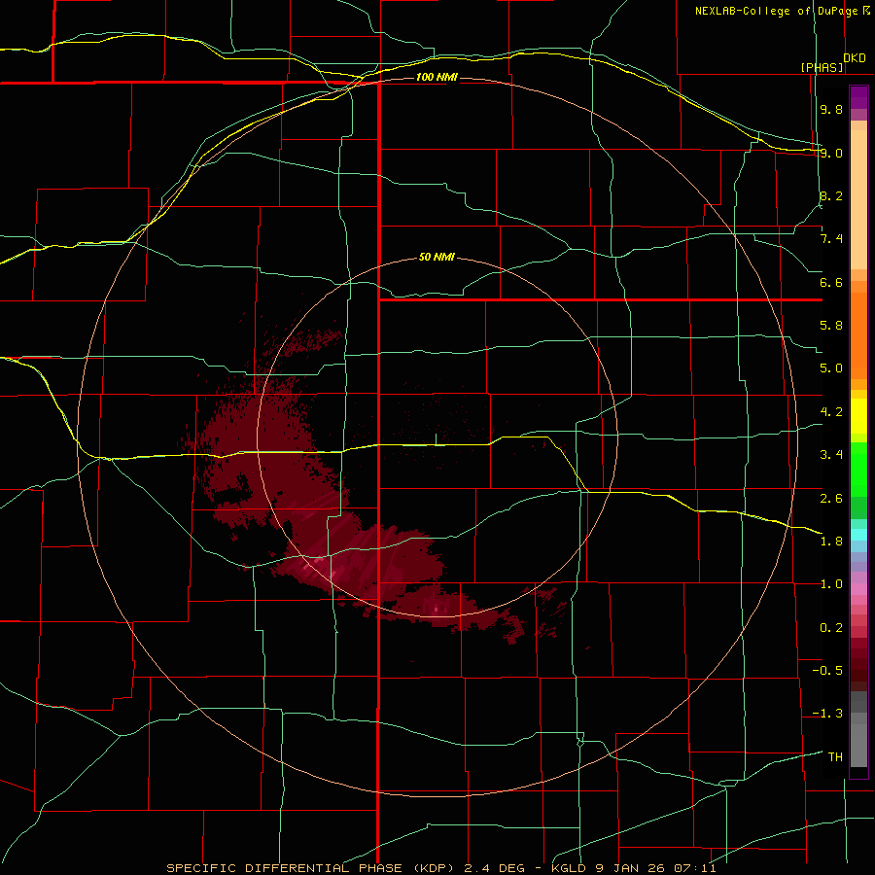
Task: Click the -0.5 color scale value
Action: click(x=827, y=671)
